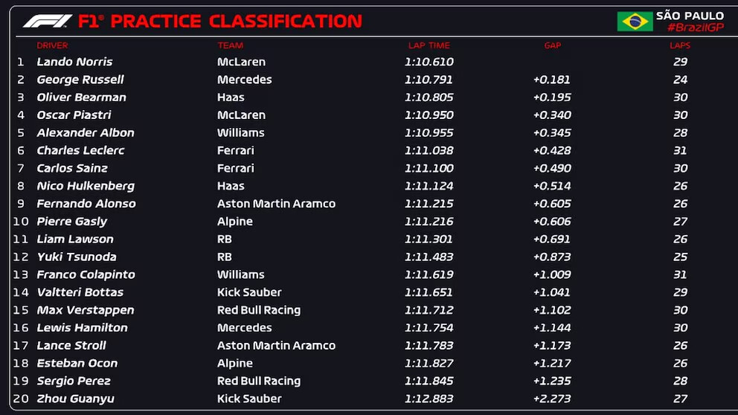738x415 pixels.
Task: Click Franco Colapinto's name
Action: [x=86, y=274]
